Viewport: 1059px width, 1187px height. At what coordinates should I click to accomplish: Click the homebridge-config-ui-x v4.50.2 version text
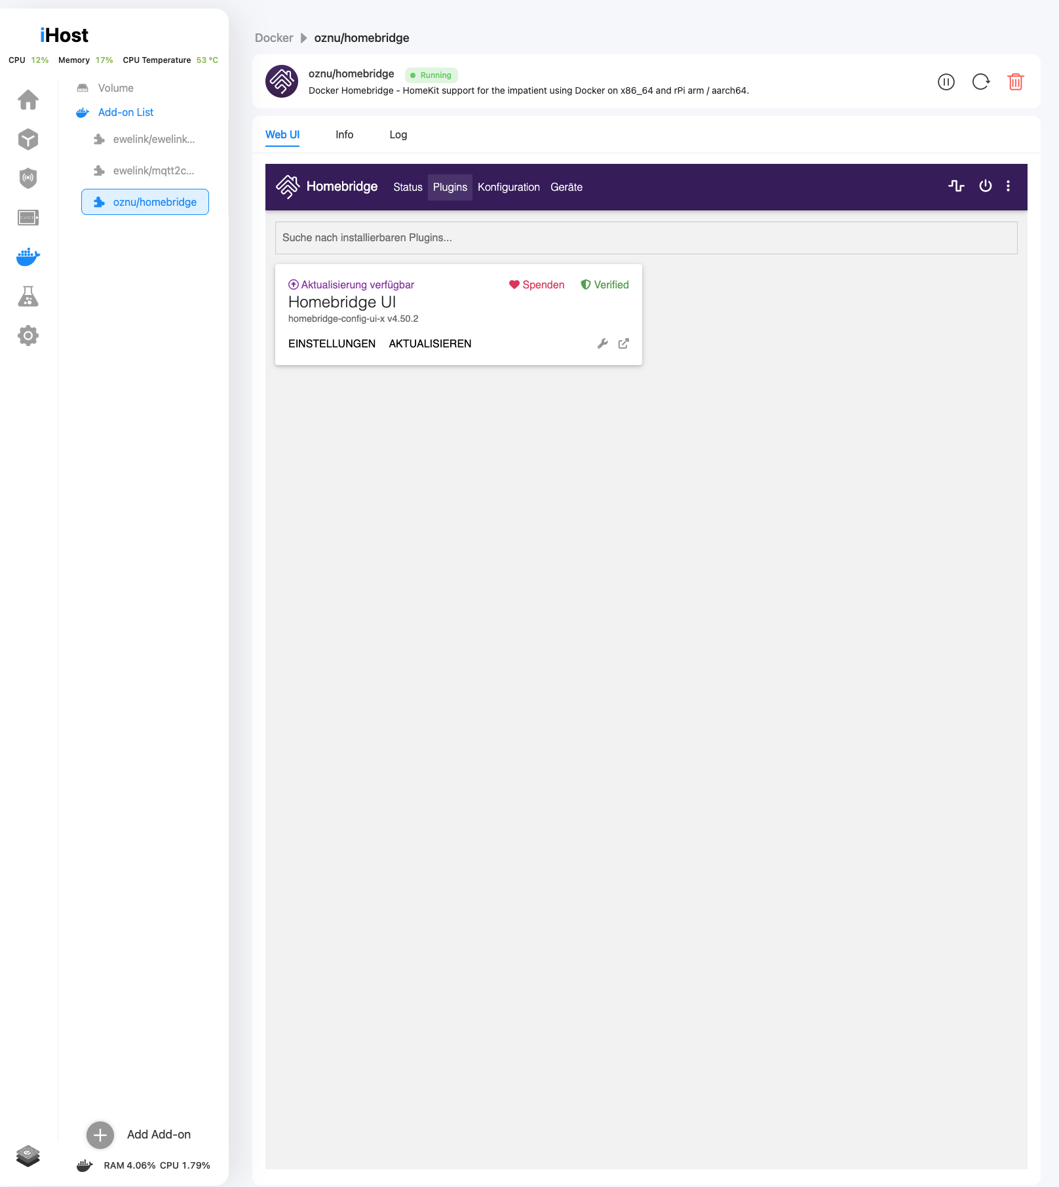point(353,319)
